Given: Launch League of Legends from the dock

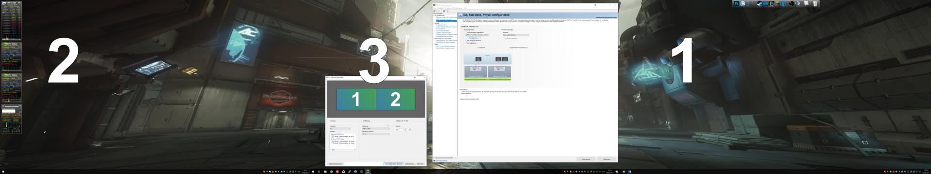Looking at the screenshot, I should coord(771,3).
